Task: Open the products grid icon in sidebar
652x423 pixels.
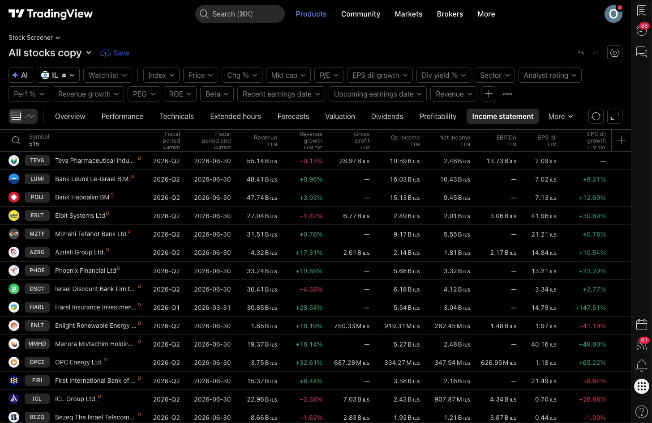Action: [x=642, y=386]
